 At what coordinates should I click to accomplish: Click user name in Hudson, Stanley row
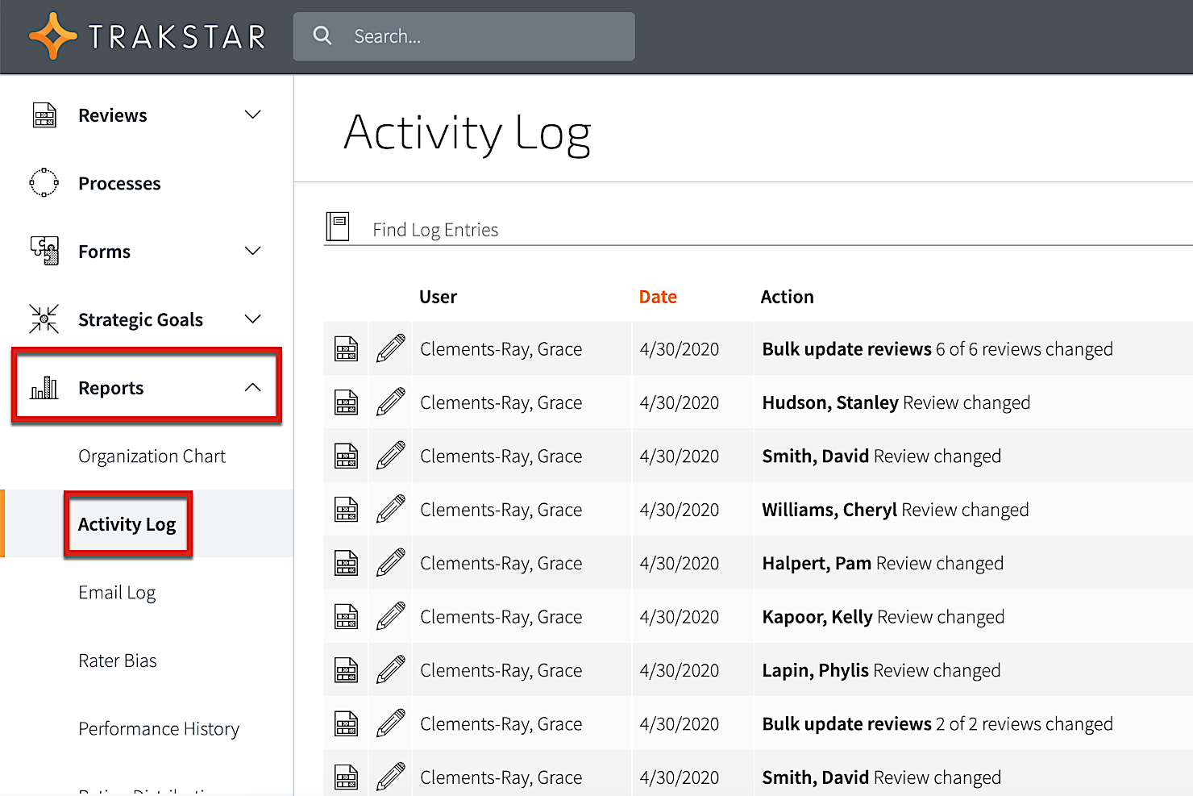(501, 402)
